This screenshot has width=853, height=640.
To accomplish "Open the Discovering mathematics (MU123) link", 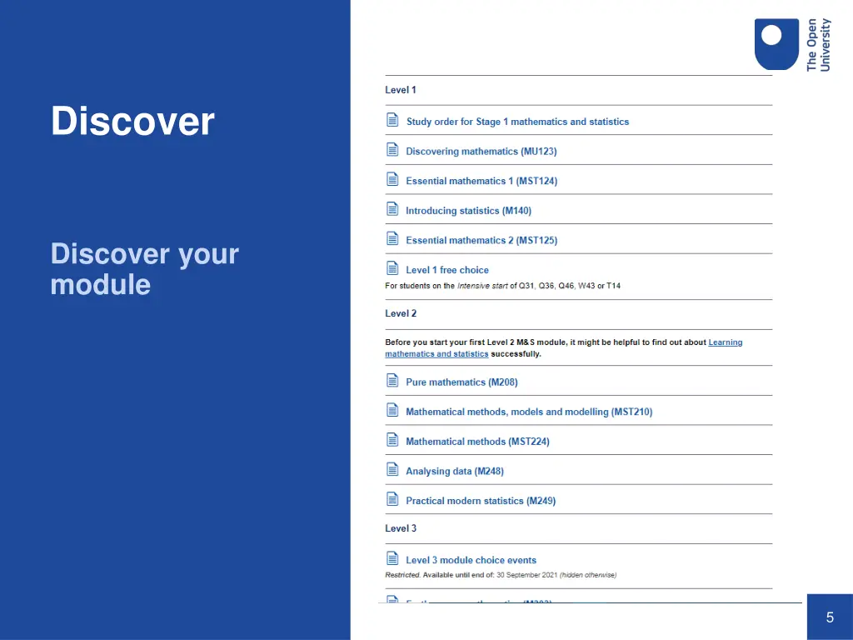I will click(481, 152).
